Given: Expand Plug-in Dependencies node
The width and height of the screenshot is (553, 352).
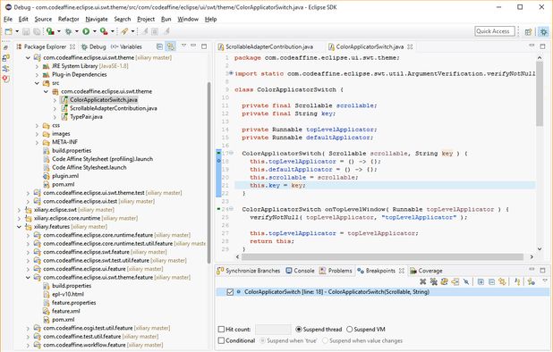Looking at the screenshot, I should tap(37, 74).
